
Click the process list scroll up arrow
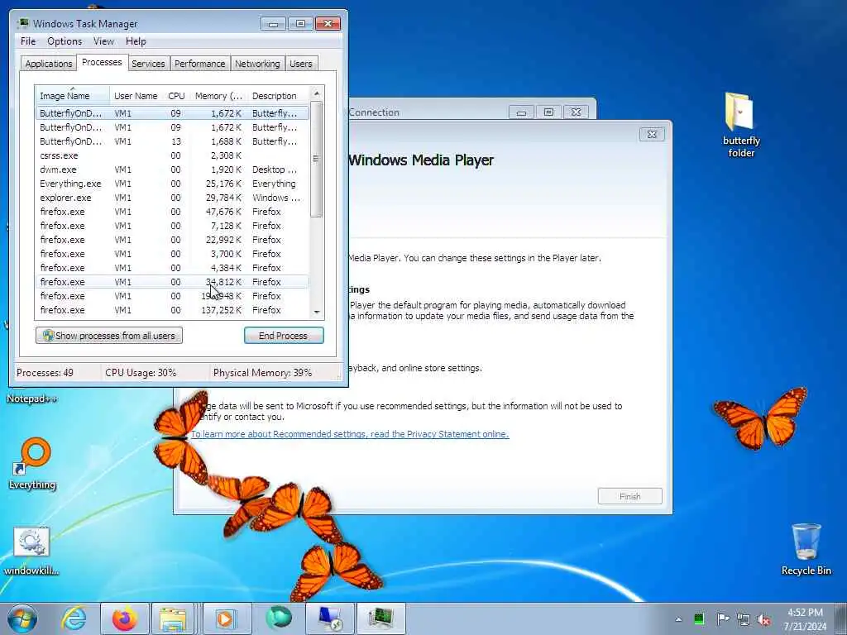coord(317,93)
